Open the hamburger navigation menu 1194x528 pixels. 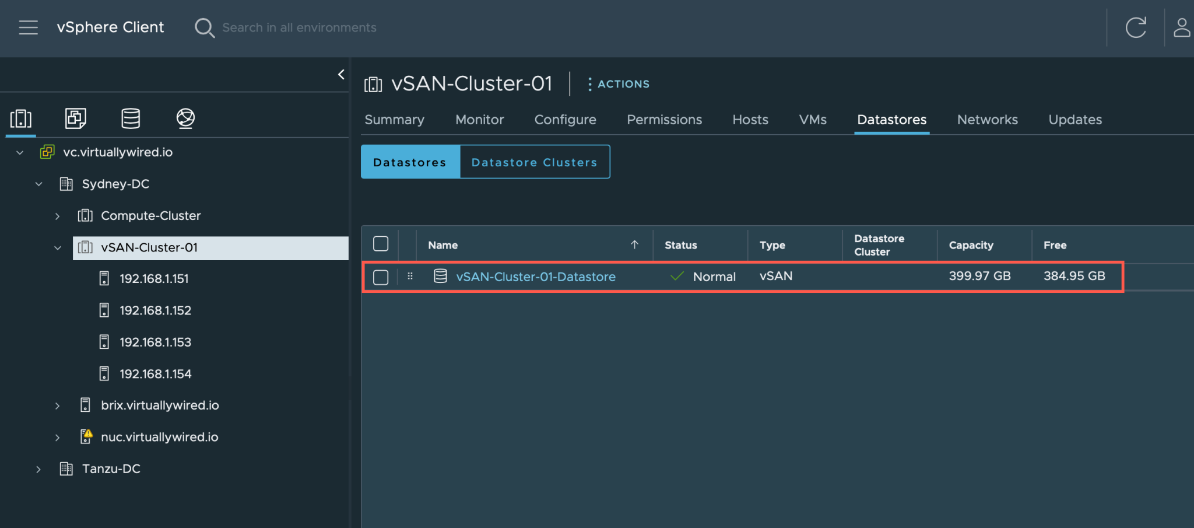point(28,27)
